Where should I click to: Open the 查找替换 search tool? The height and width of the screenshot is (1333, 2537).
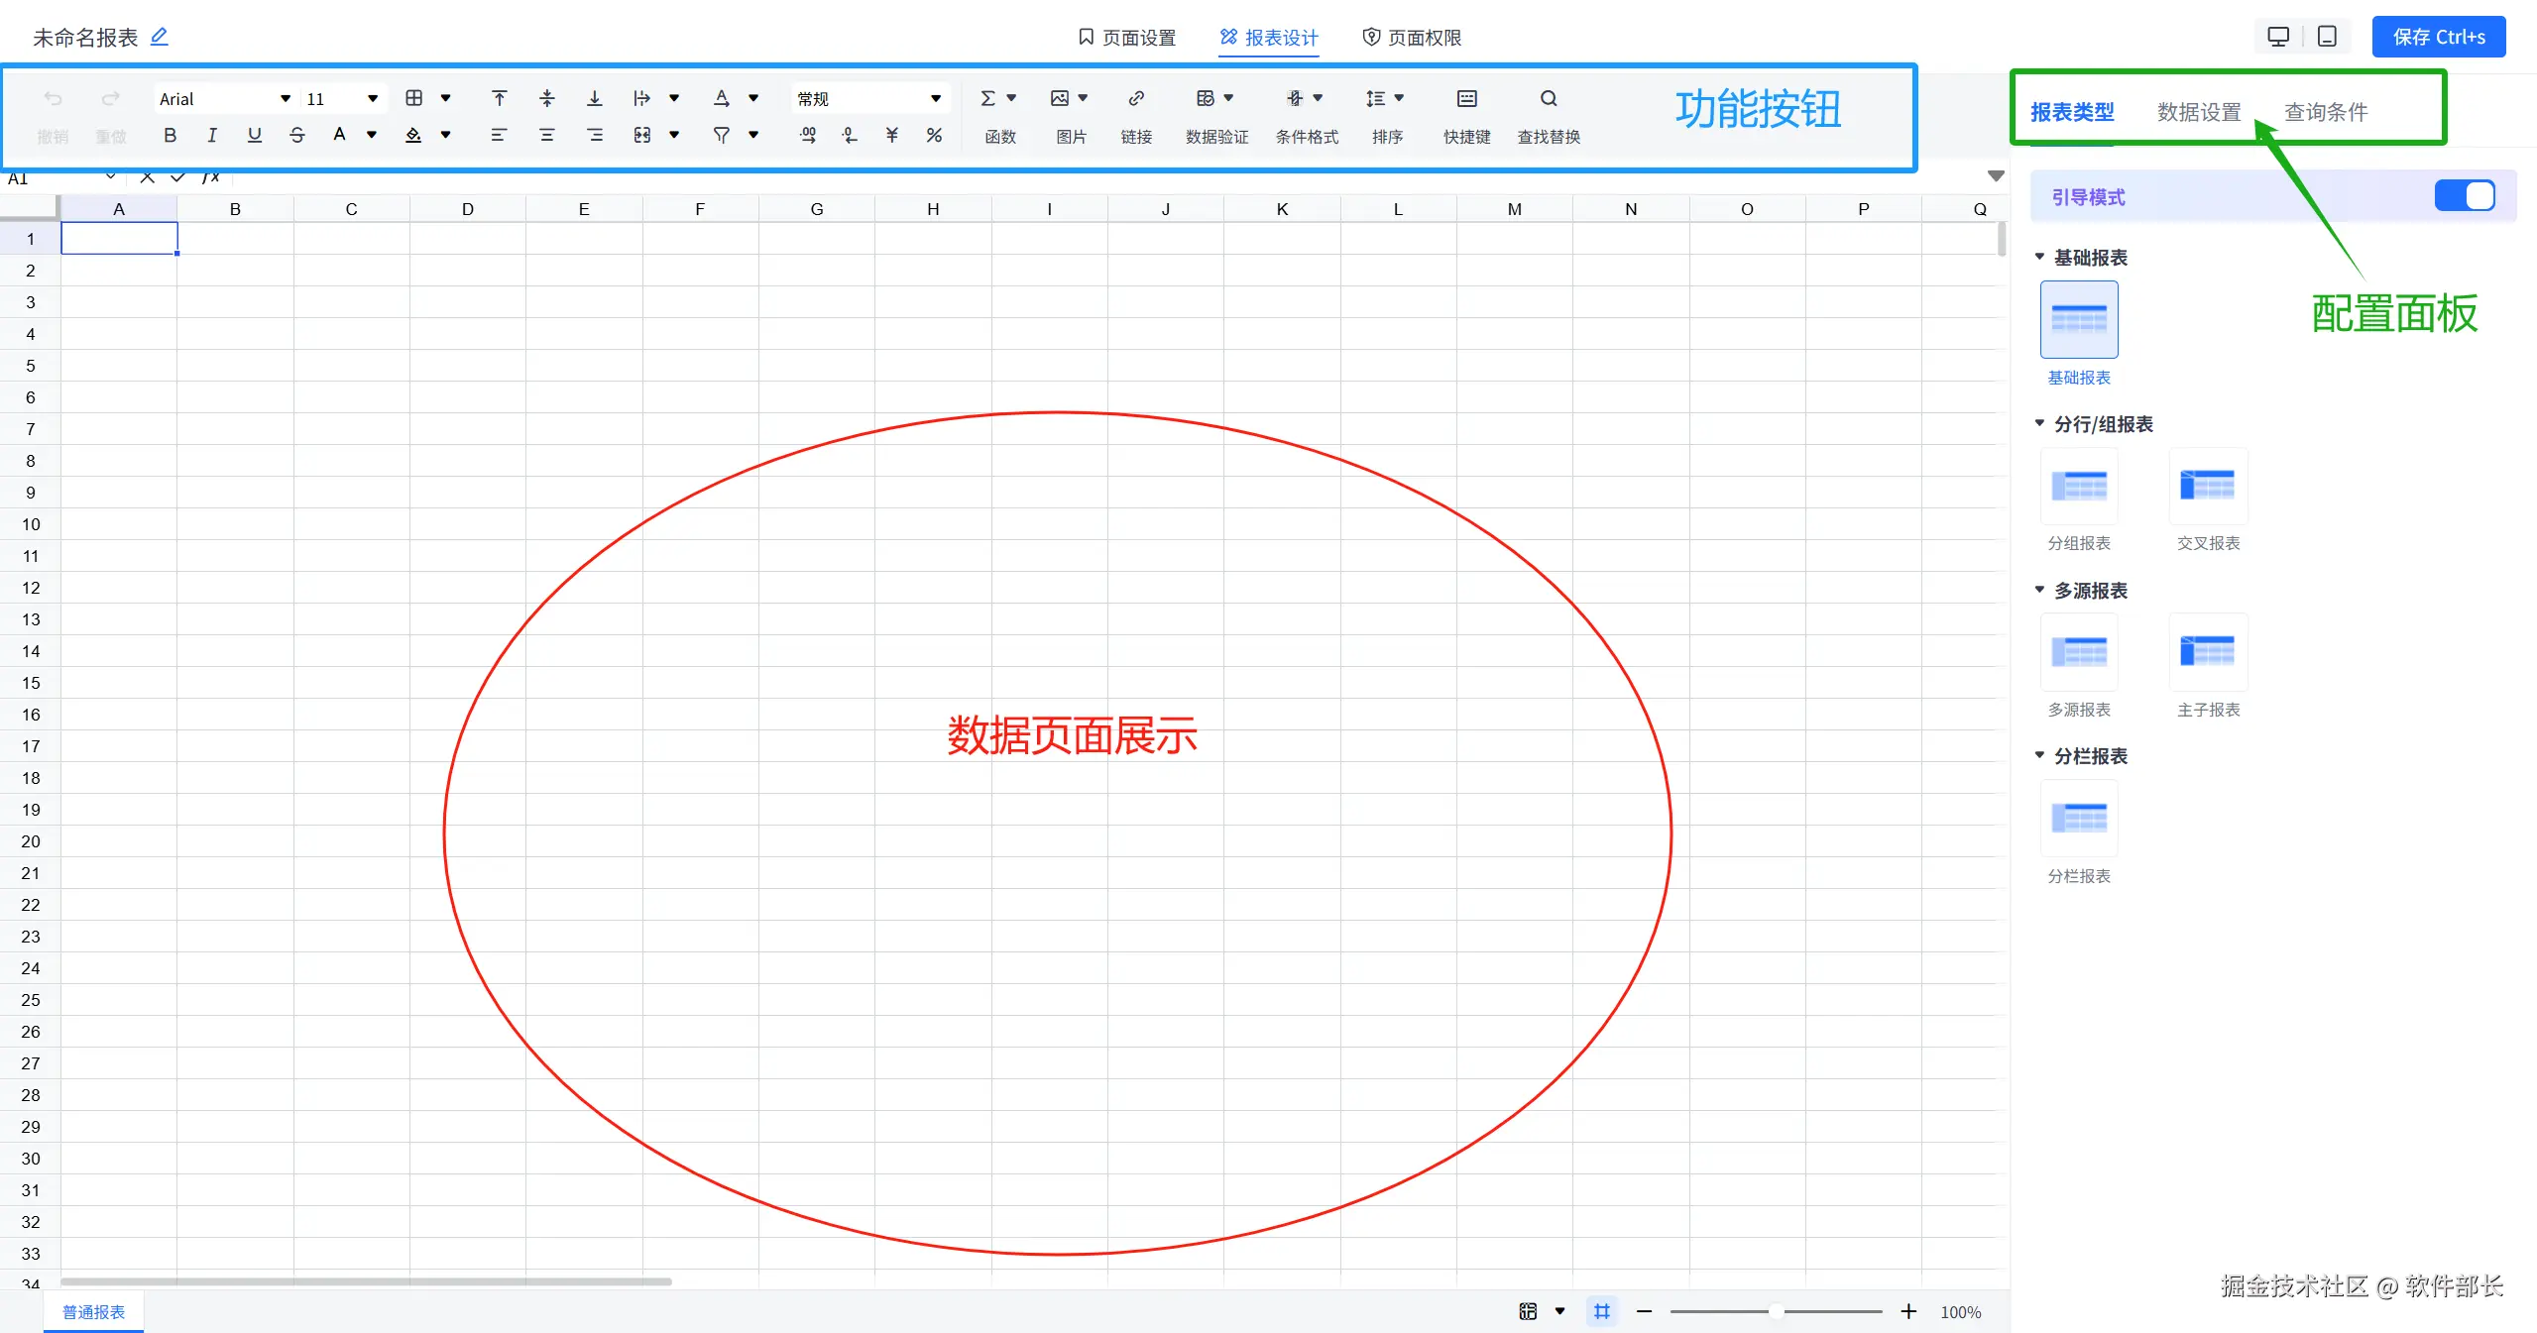(1548, 98)
